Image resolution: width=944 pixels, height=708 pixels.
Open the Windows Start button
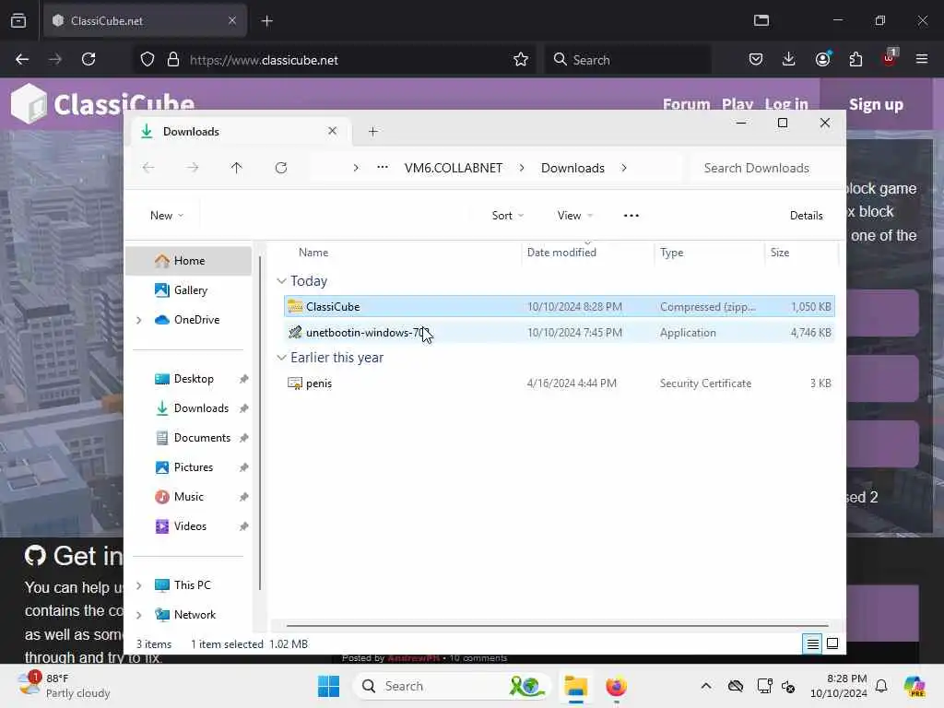tap(329, 686)
